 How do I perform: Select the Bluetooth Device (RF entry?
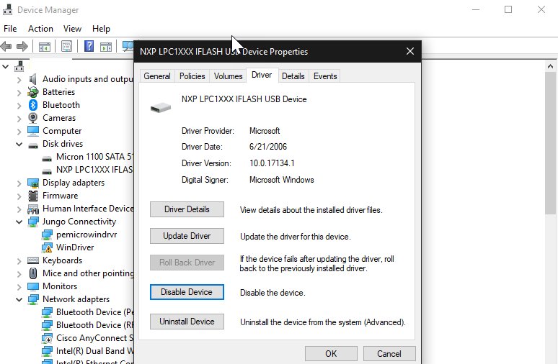[x=94, y=325]
